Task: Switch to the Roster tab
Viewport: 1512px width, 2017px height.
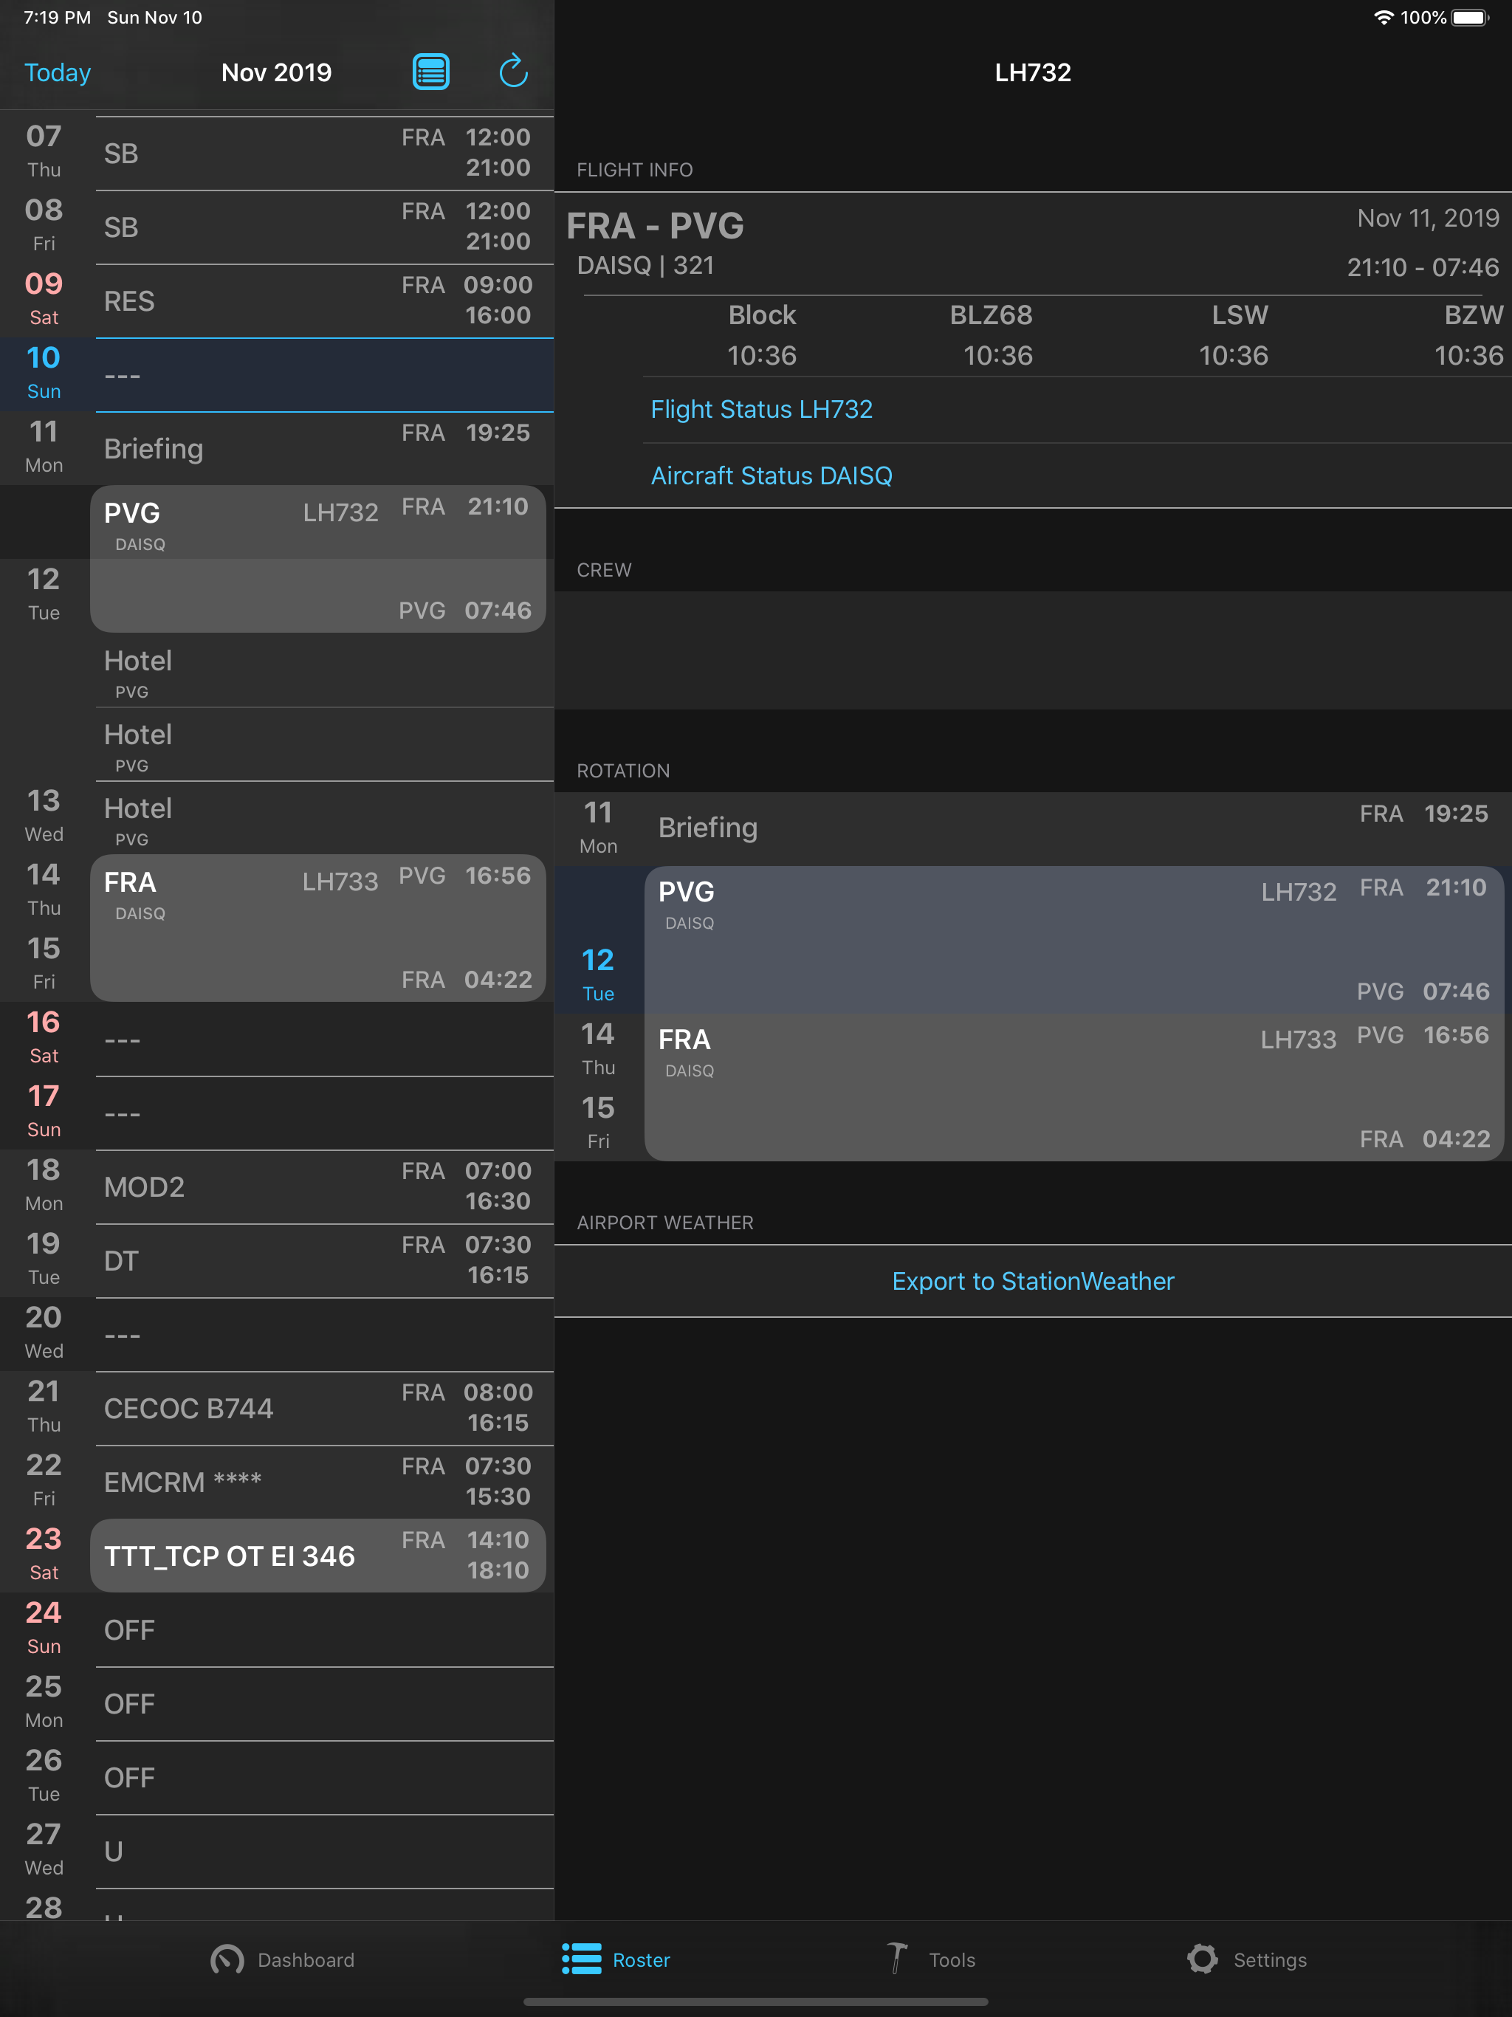Action: point(616,1959)
